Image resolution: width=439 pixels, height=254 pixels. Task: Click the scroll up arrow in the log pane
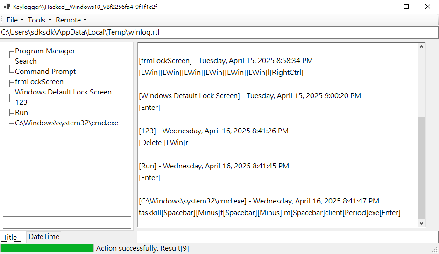coord(421,47)
